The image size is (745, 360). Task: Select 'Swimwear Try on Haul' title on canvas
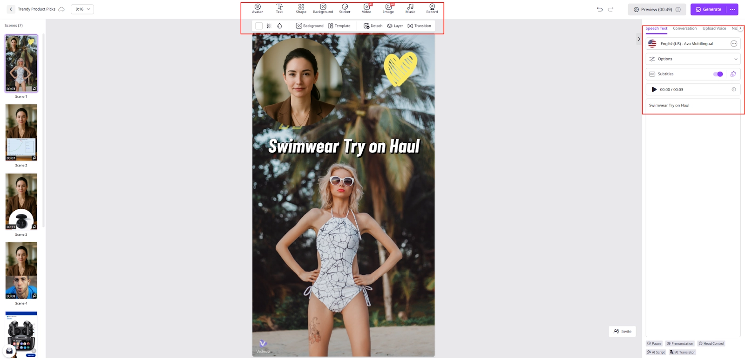coord(344,147)
